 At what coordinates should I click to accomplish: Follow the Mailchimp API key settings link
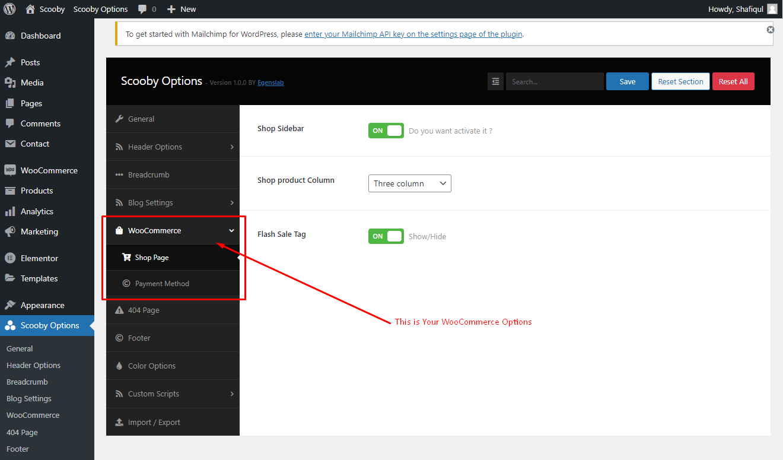click(413, 34)
